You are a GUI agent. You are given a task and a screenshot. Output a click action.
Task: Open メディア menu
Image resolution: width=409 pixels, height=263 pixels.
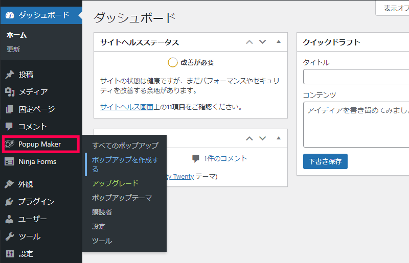41,92
